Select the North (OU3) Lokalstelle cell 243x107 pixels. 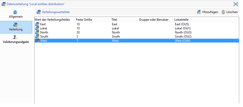(x=183, y=32)
